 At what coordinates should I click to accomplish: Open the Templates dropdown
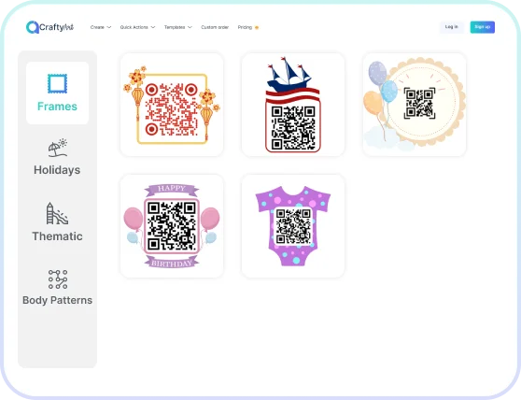(x=178, y=27)
